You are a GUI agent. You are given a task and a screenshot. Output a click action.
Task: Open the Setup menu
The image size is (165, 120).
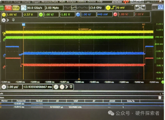[17, 2]
